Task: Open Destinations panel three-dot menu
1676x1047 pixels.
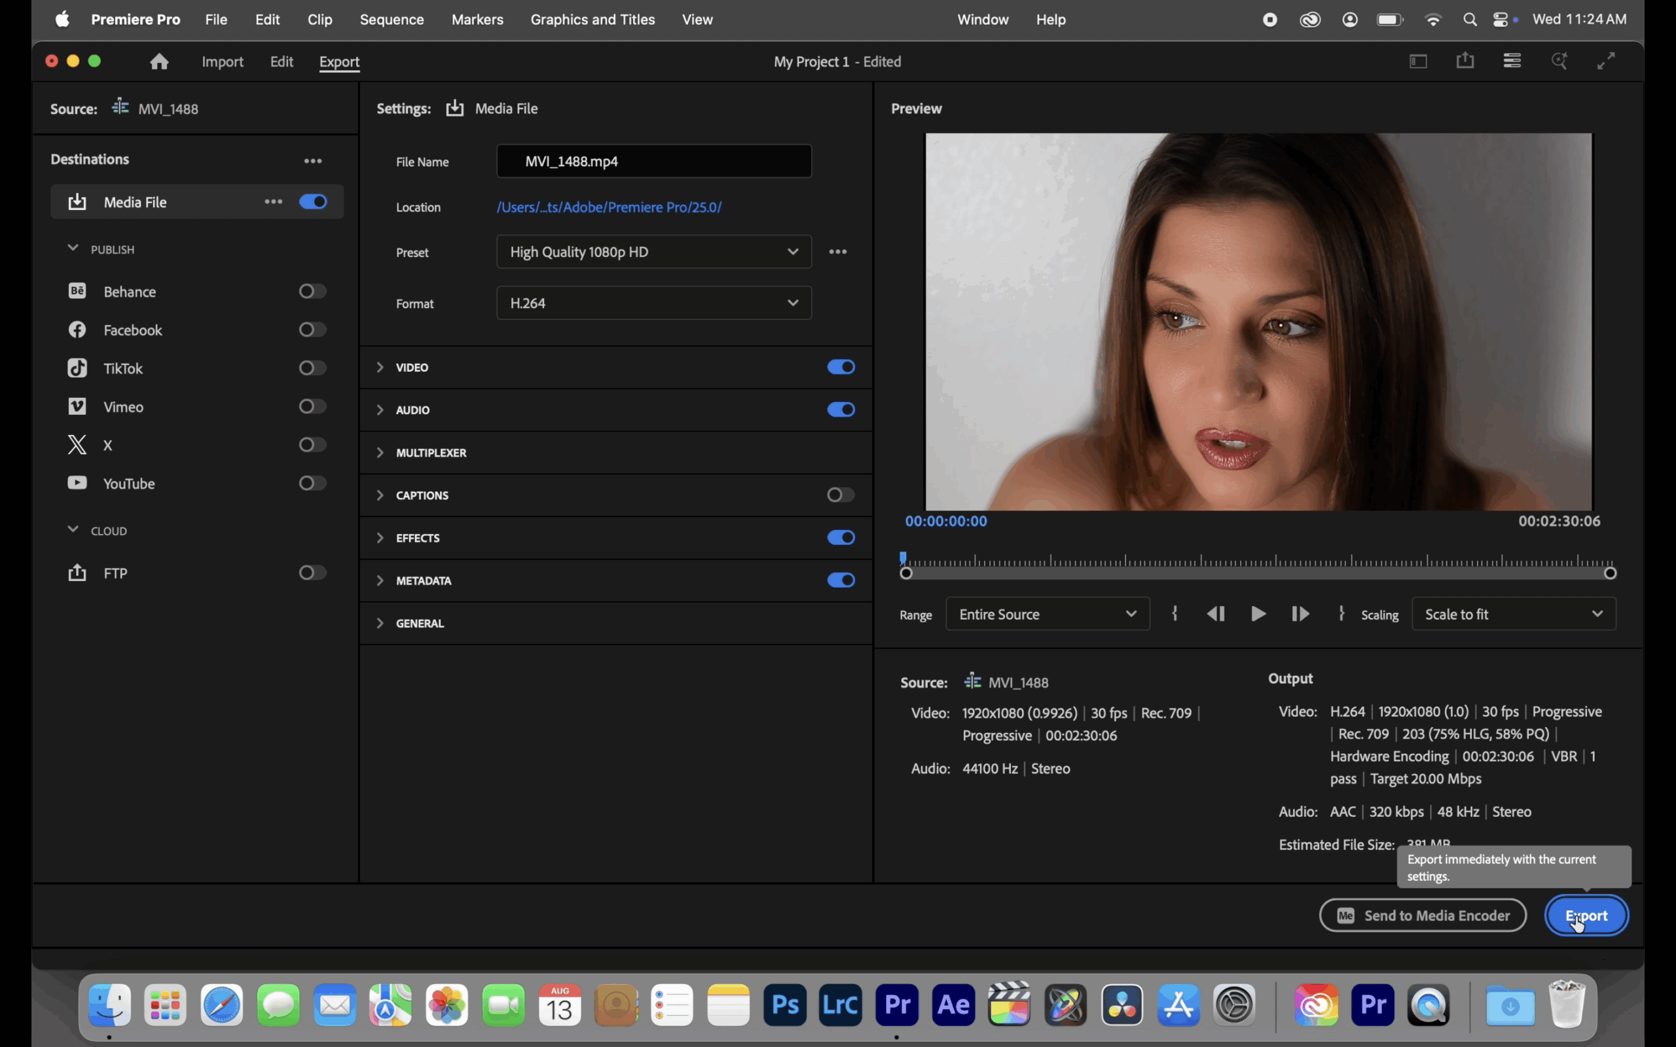Action: click(x=313, y=161)
